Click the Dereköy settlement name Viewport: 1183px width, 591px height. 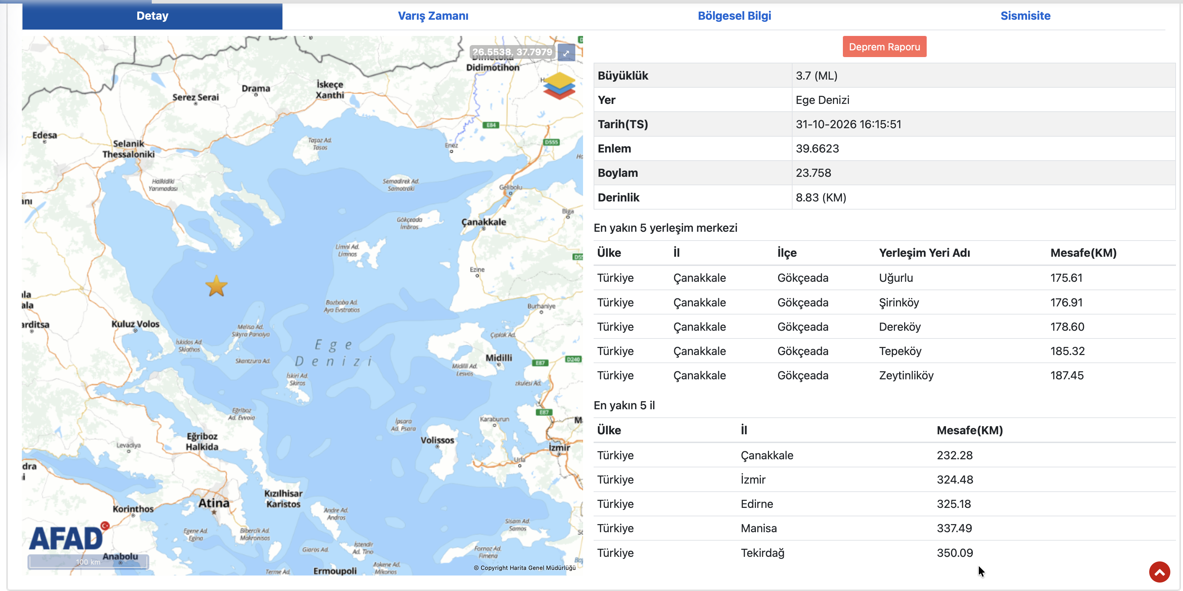[900, 327]
